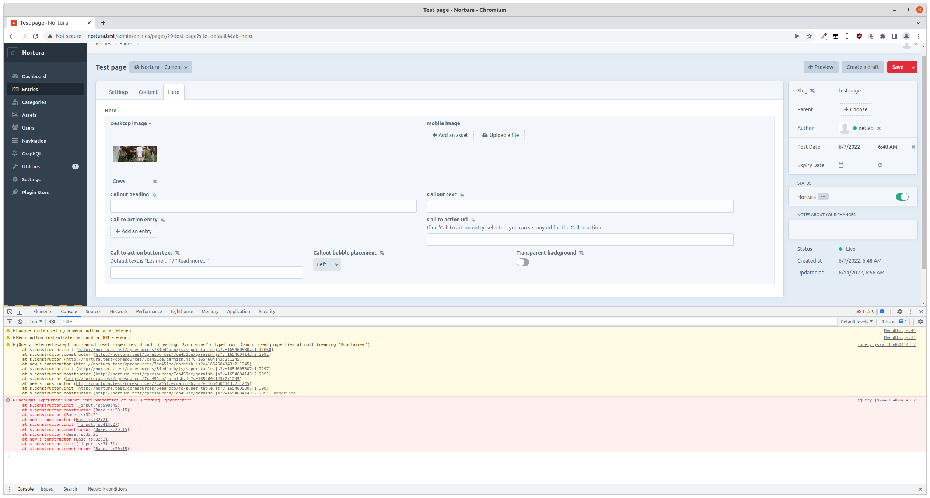Switch to the Content tab
The height and width of the screenshot is (498, 930).
click(x=148, y=92)
